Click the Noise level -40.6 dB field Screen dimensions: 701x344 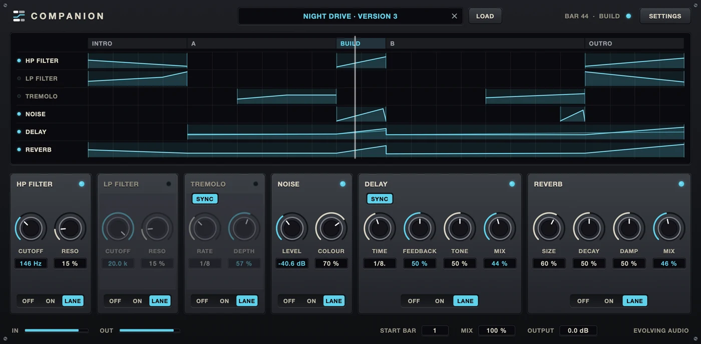[292, 263]
